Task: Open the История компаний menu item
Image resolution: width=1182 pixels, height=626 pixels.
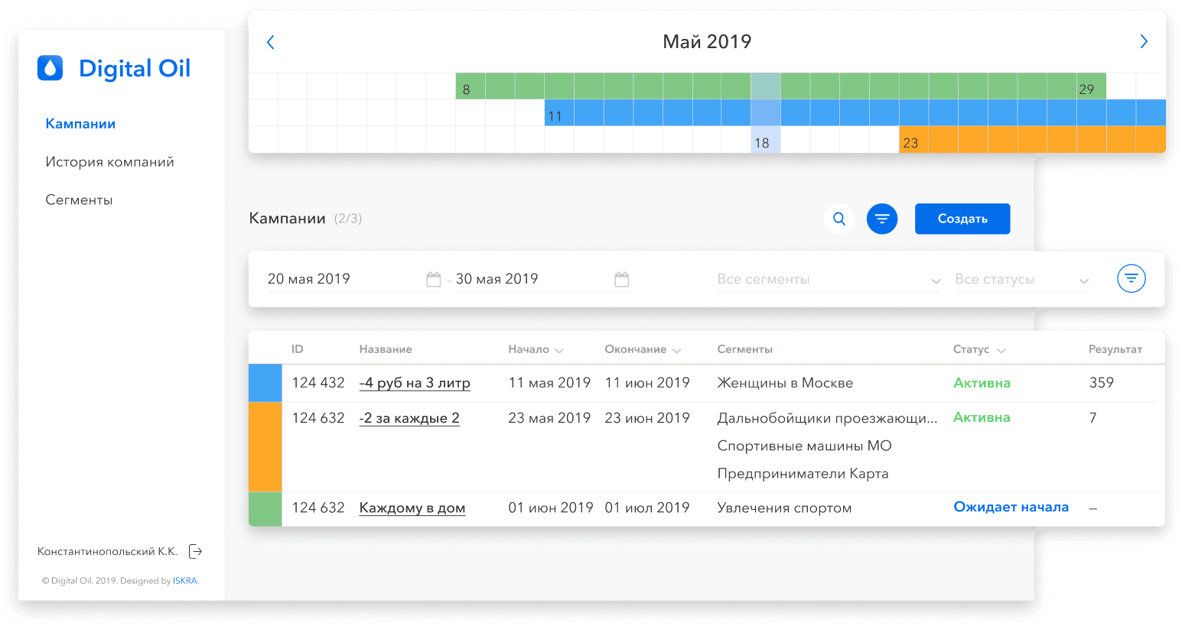Action: 109,162
